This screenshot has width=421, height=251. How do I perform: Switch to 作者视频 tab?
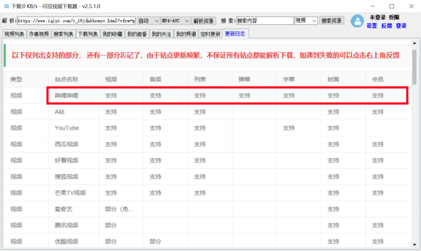[39, 34]
